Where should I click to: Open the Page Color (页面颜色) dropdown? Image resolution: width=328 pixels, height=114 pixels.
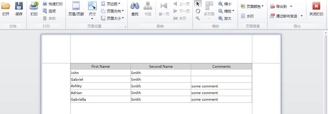pyautogui.click(x=252, y=6)
